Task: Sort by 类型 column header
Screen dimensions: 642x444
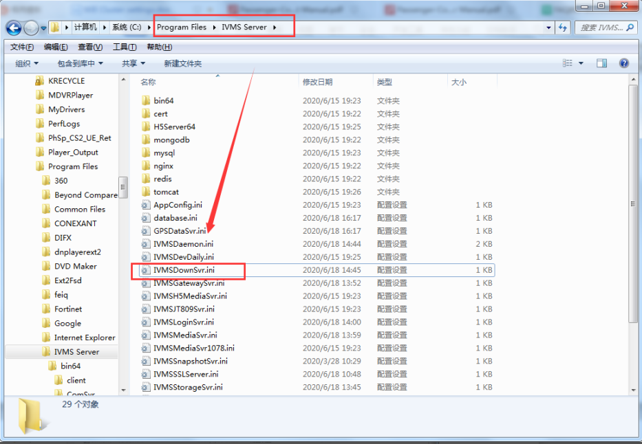Action: pyautogui.click(x=385, y=82)
